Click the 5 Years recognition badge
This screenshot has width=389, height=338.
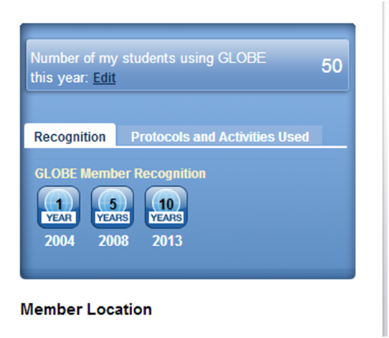(x=113, y=207)
